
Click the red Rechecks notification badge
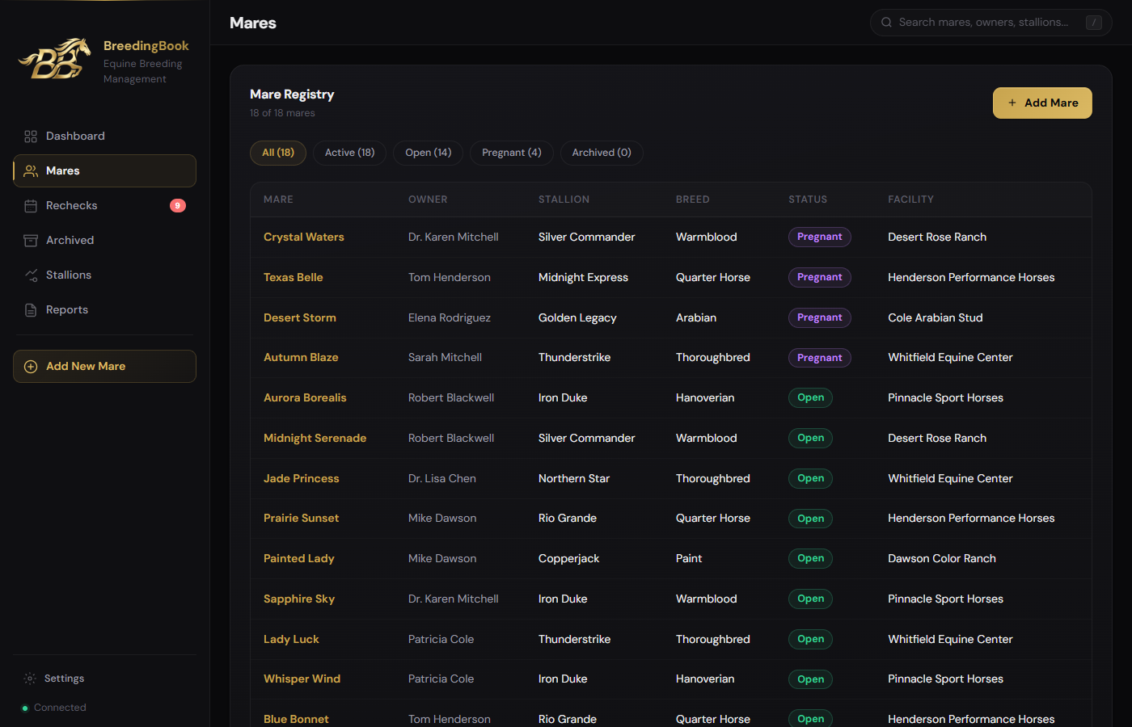pos(178,206)
